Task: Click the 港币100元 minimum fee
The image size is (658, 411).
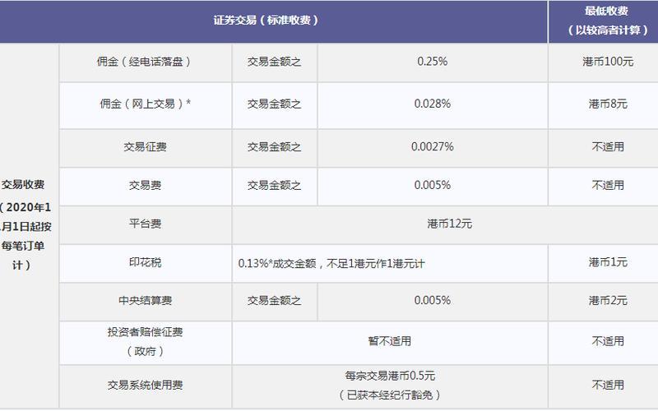Action: point(608,62)
